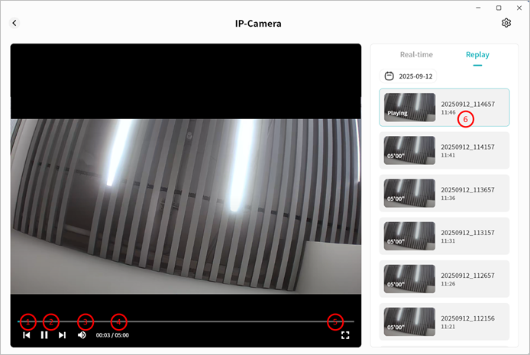Skip to previous recording

(x=27, y=334)
